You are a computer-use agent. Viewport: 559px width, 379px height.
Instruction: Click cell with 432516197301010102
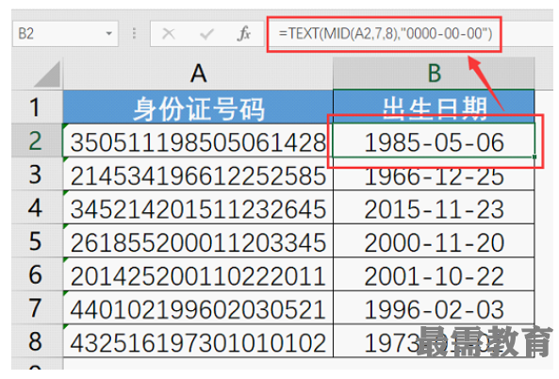point(198,341)
